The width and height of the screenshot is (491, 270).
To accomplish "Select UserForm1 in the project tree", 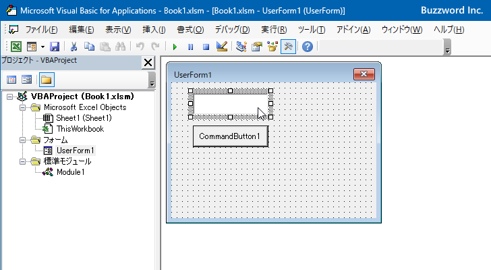I will tap(75, 151).
